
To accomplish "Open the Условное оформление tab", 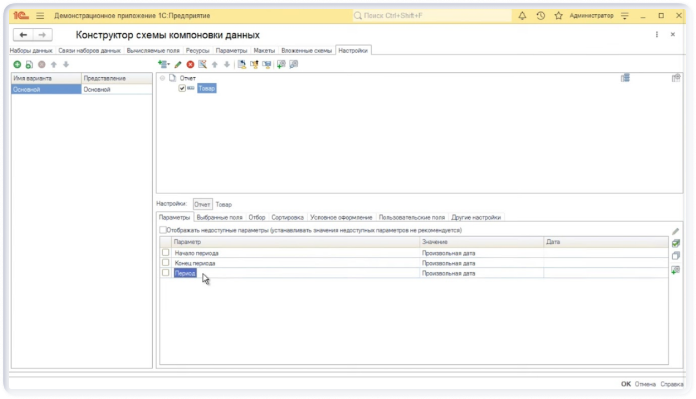I will (x=341, y=218).
